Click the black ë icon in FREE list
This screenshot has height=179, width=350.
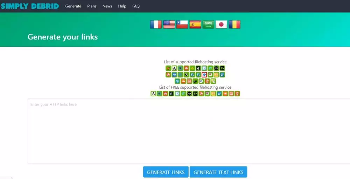click(x=171, y=94)
